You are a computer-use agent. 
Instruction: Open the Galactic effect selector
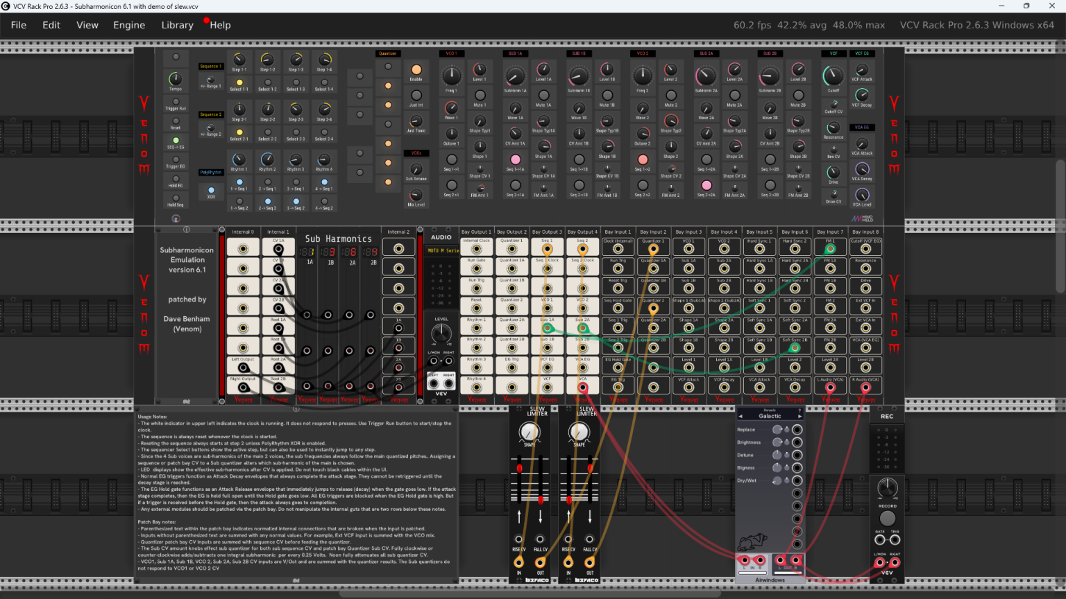click(770, 416)
